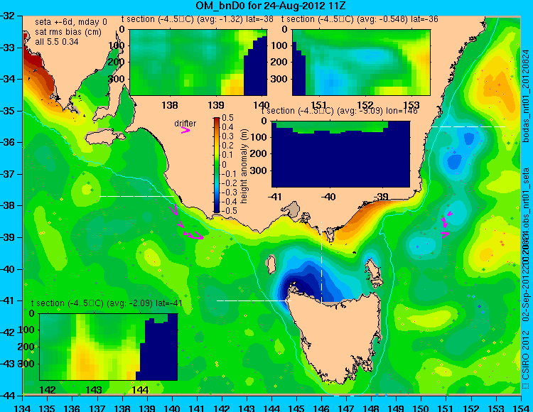Click the inset title ending with lon=146
Image resolution: width=533 pixels, height=412 pixels.
point(339,111)
